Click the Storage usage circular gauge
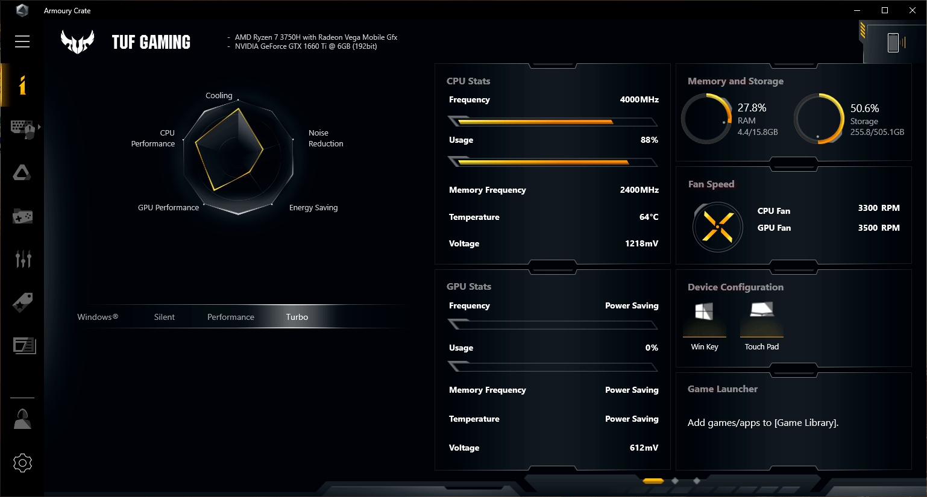The image size is (927, 497). click(x=819, y=119)
